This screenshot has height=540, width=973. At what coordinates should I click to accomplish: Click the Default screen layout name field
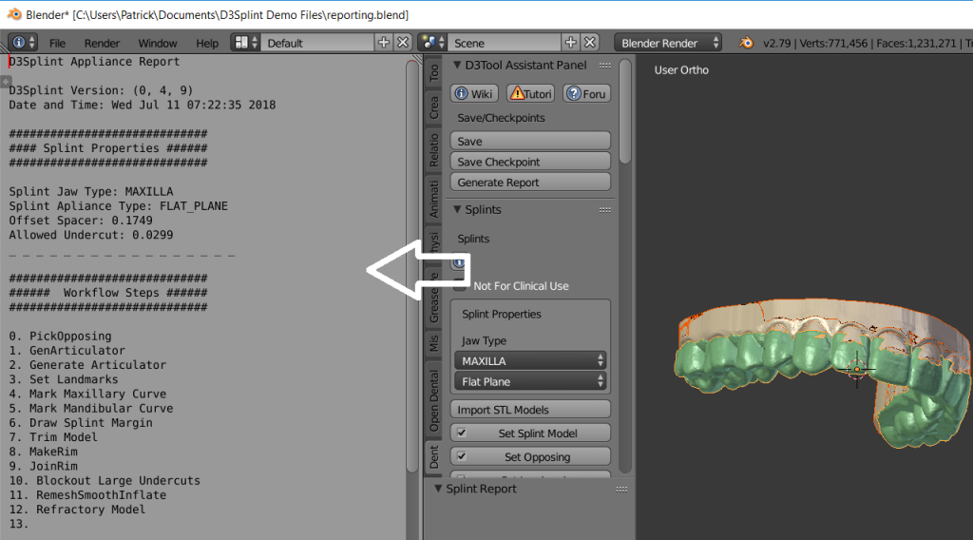(317, 42)
